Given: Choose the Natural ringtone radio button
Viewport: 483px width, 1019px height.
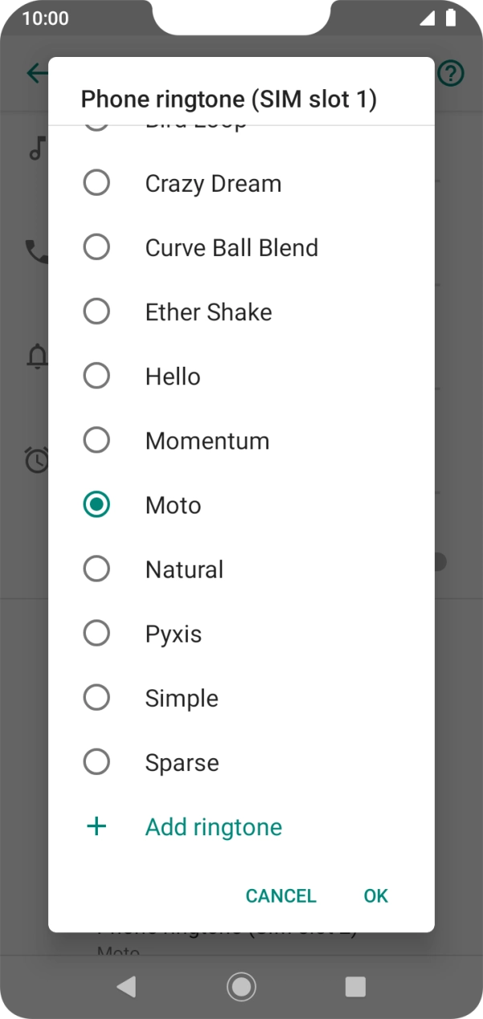Looking at the screenshot, I should pyautogui.click(x=96, y=569).
